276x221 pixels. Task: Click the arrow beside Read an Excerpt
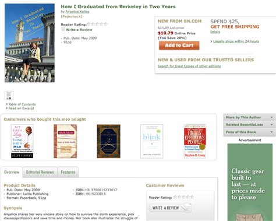tap(6, 108)
